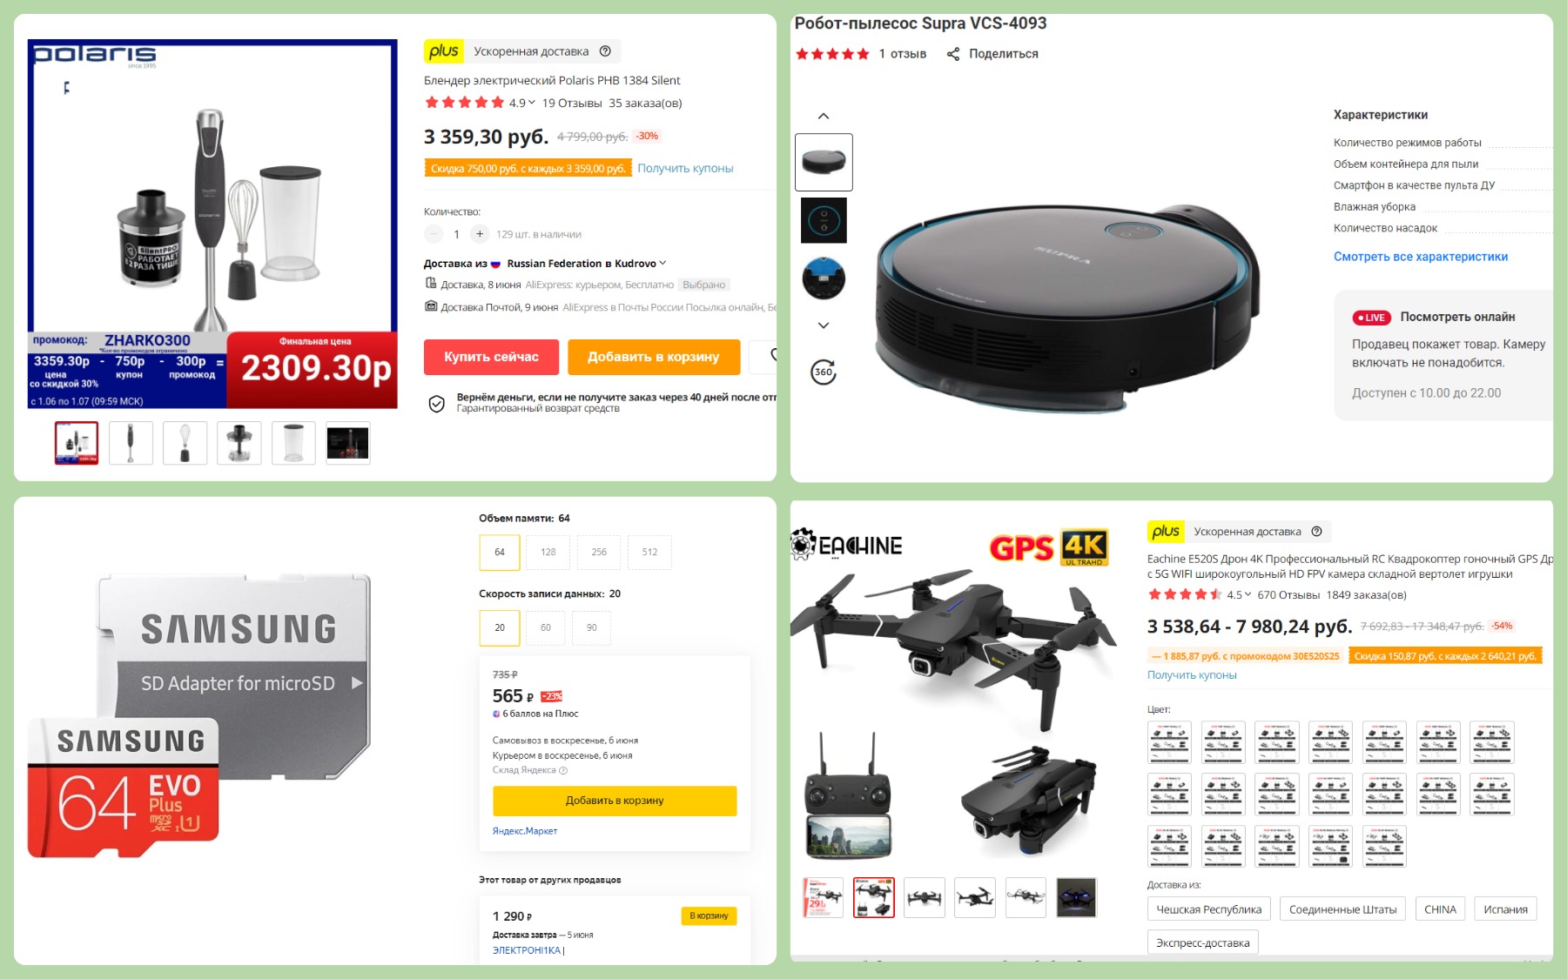Click yellow Добавить в корзину button
This screenshot has height=979, width=1567.
(615, 801)
